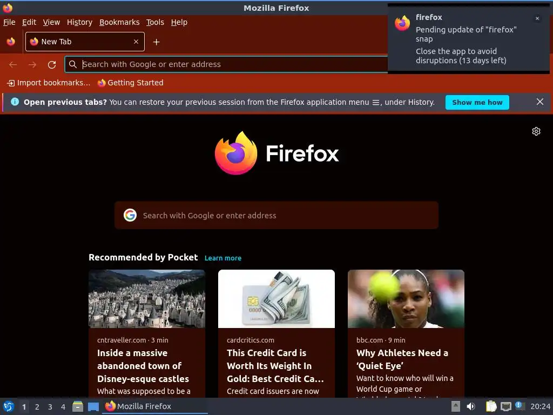553x415 pixels.
Task: Open the file manager from taskbar
Action: pyautogui.click(x=78, y=406)
